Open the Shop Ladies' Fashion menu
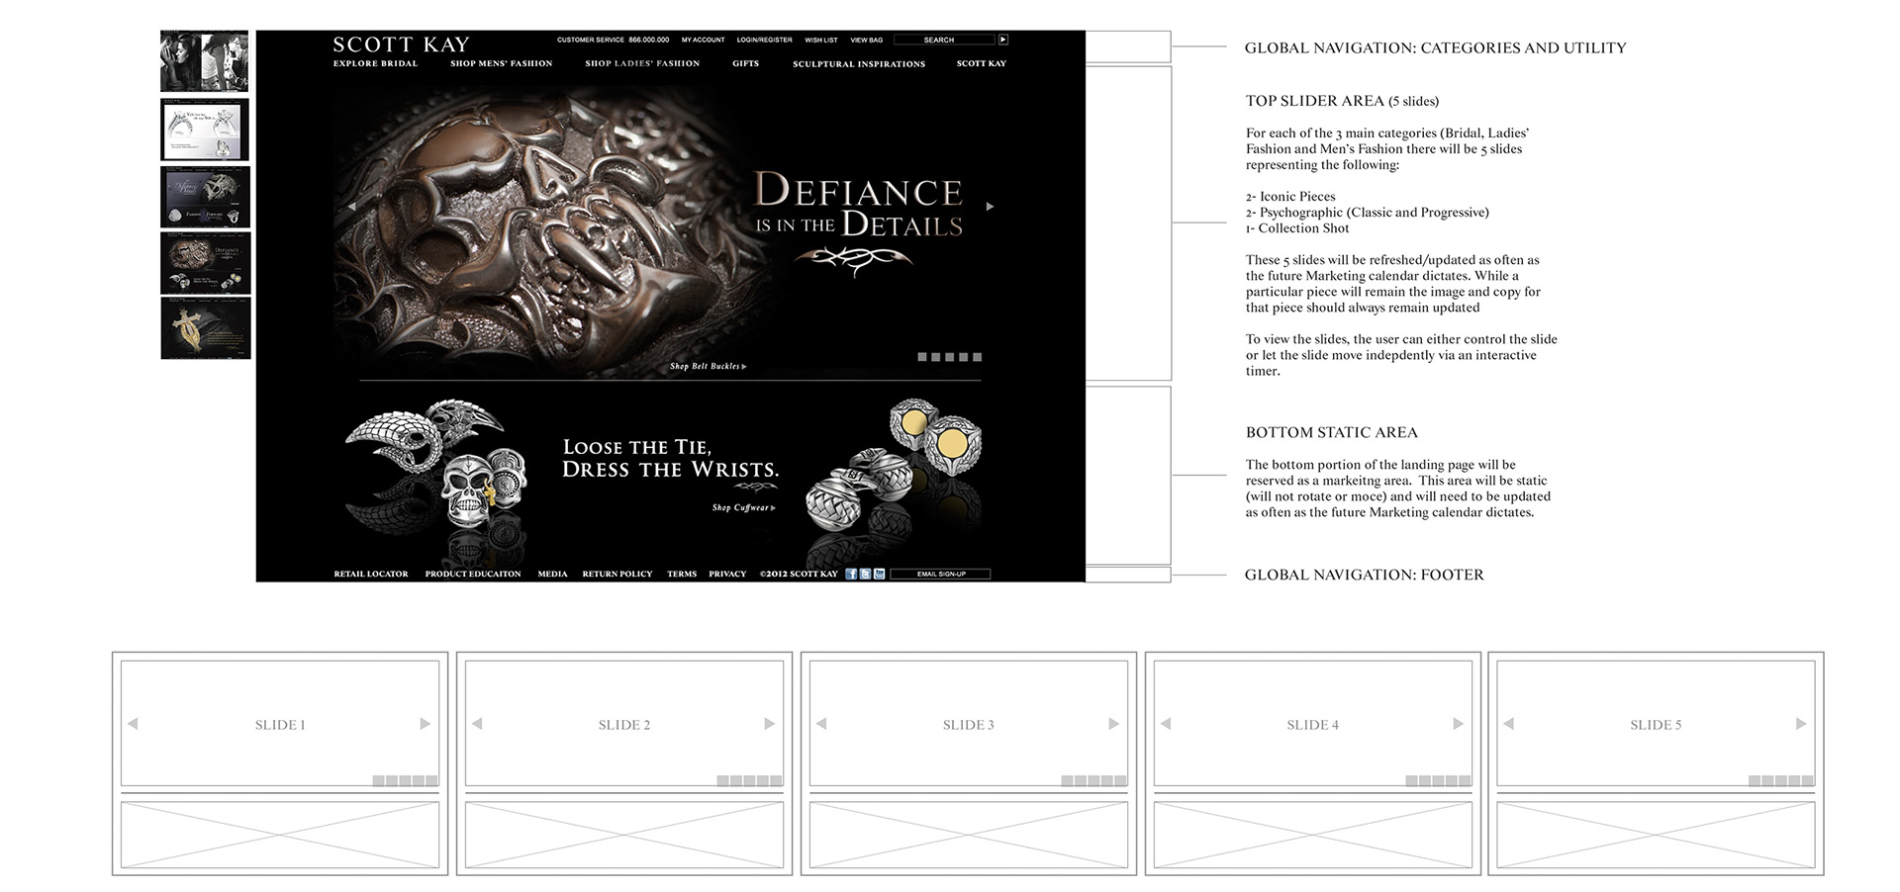 (642, 63)
